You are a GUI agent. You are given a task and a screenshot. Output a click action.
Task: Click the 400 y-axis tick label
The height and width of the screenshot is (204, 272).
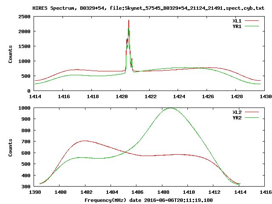pyautogui.click(x=26, y=176)
